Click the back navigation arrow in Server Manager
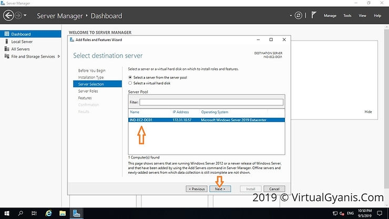This screenshot has width=389, height=219. 8,16
